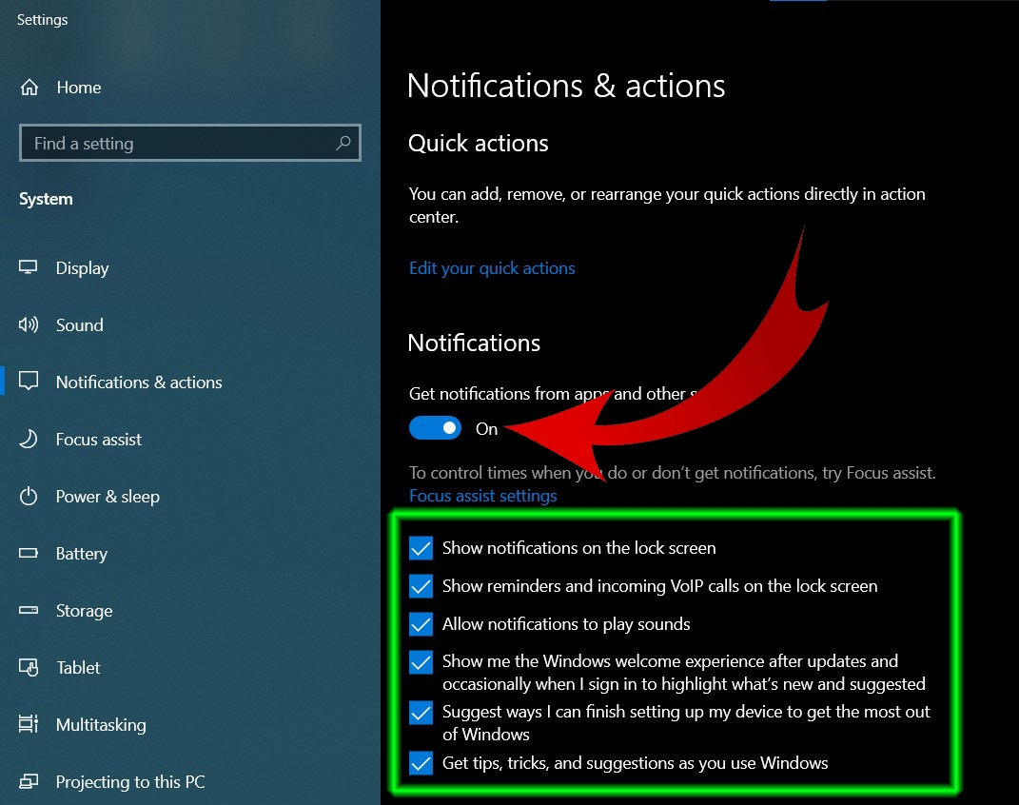
Task: Click the Tablet icon in sidebar
Action: 29,667
